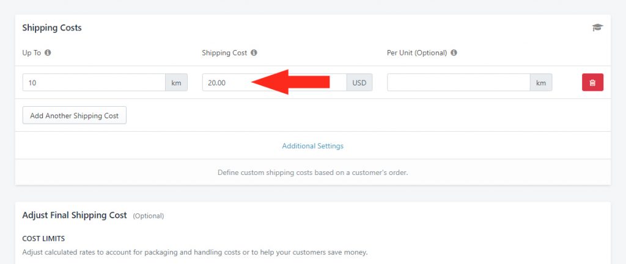Click the km unit label after Per Unit field

click(x=541, y=82)
